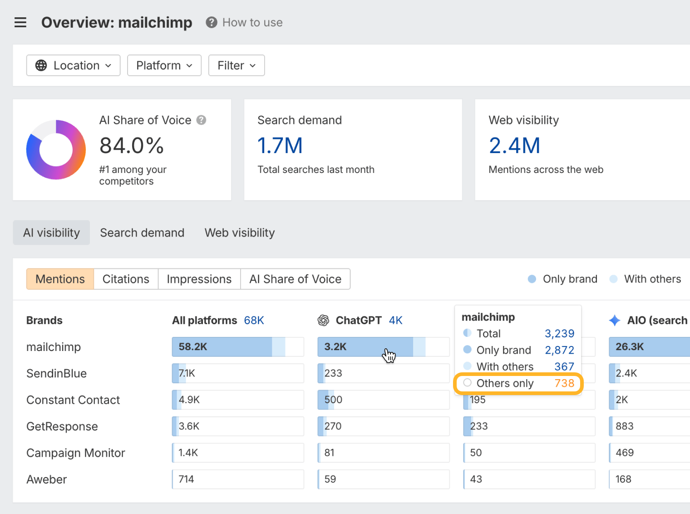Click Aweber 714 All platforms cell

pyautogui.click(x=238, y=479)
